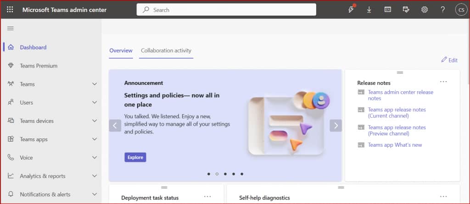This screenshot has width=470, height=204.
Task: Go to previous announcement slide
Action: click(x=115, y=126)
